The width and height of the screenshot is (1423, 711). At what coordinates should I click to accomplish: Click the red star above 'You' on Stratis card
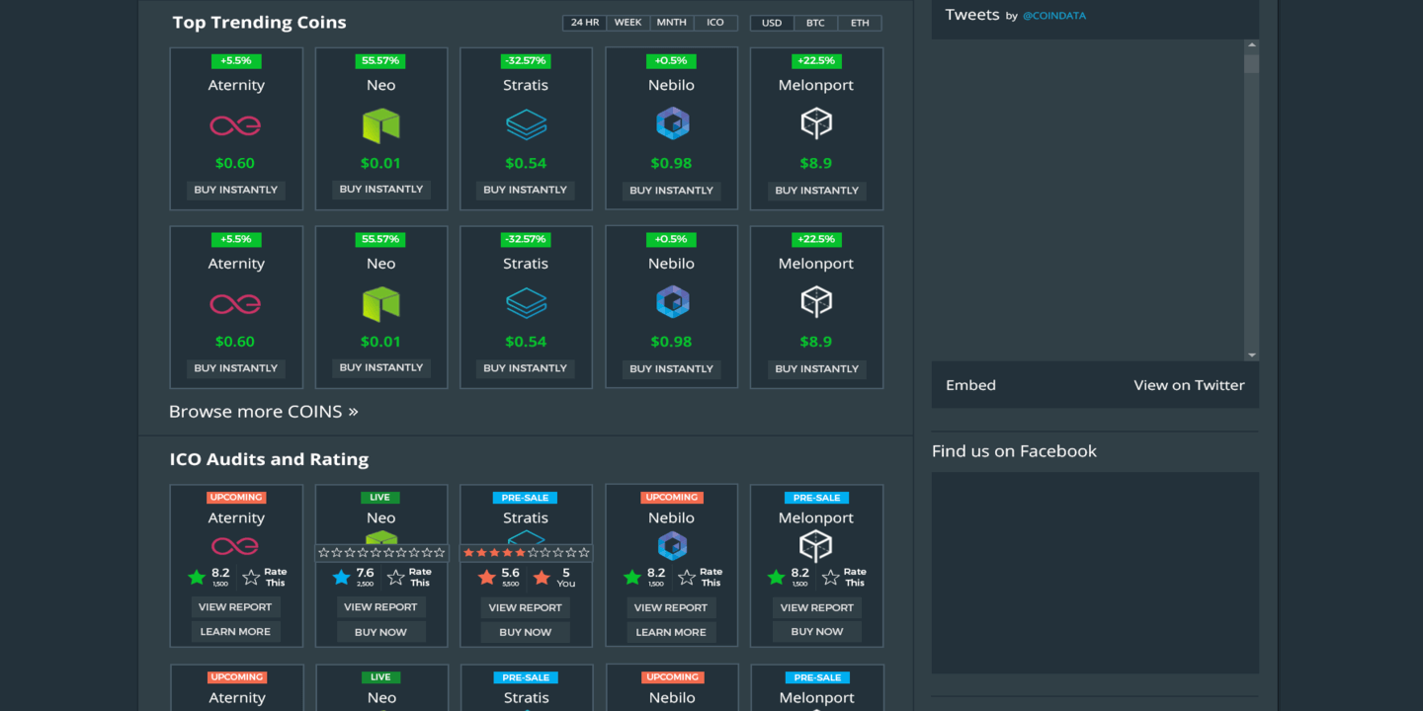tap(542, 577)
